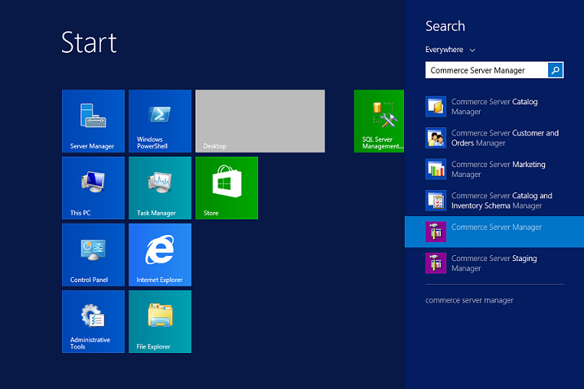Launch the Windows PowerShell tile
The image size is (584, 389).
tap(160, 121)
